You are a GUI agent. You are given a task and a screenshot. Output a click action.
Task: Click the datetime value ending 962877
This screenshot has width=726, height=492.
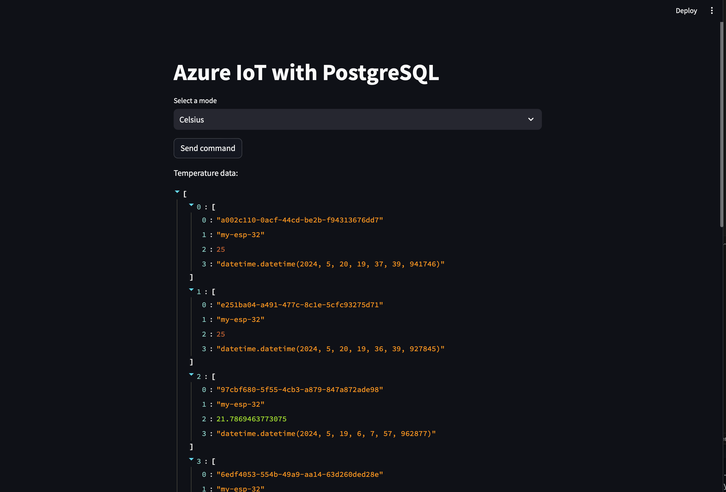326,434
